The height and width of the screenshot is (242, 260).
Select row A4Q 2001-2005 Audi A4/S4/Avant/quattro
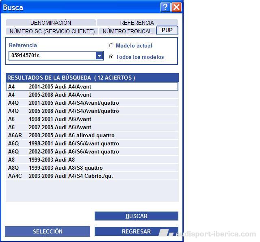(92, 103)
